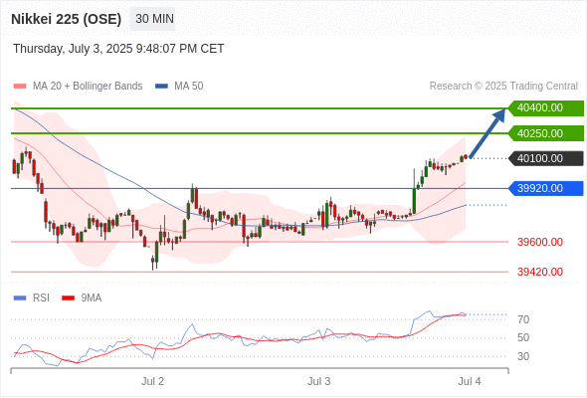Click the Jul 4 date axis label
Viewport: 587px width, 398px height.
[470, 381]
